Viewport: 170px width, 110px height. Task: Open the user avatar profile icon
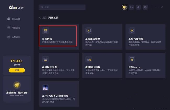tap(124, 7)
